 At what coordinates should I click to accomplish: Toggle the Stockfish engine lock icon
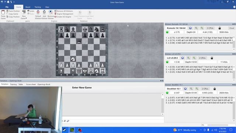[215, 89]
